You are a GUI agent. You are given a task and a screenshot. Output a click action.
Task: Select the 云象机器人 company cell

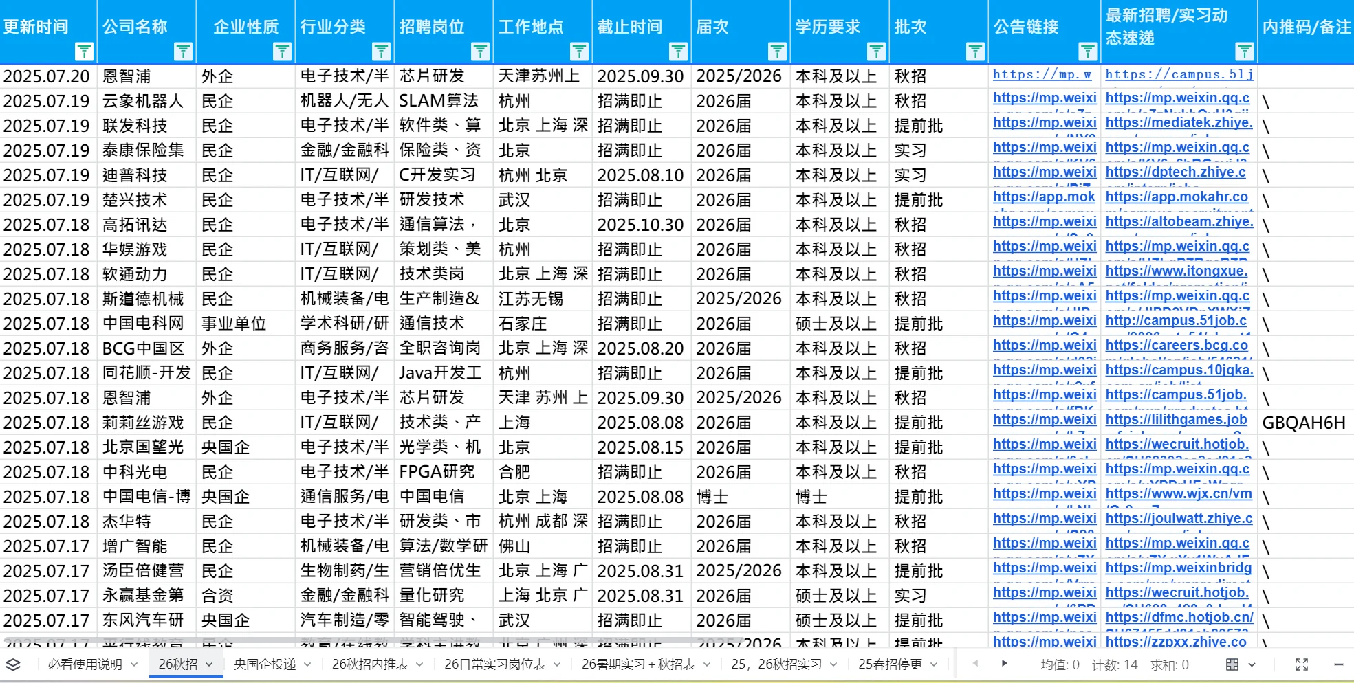click(x=146, y=101)
